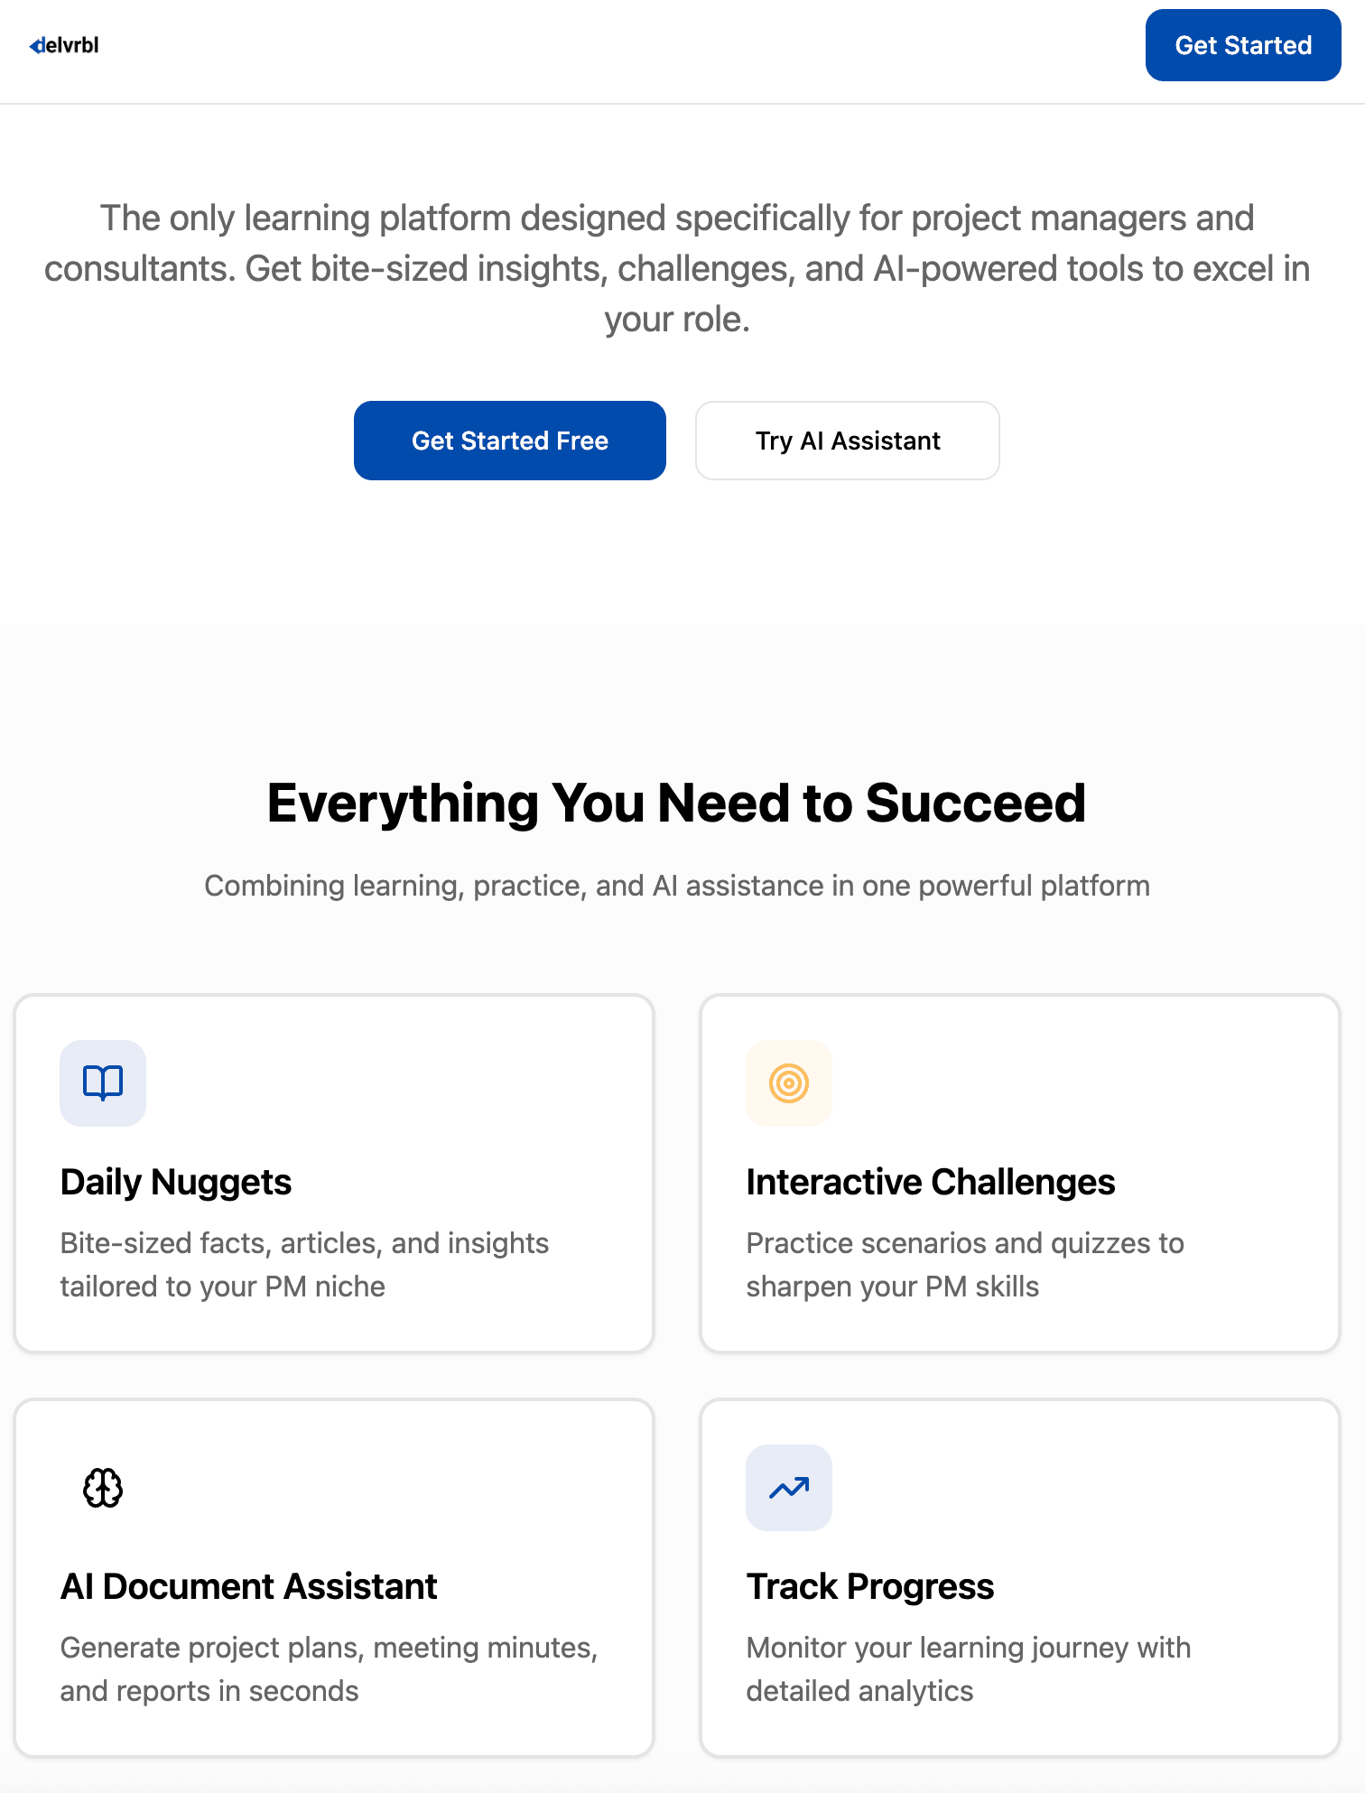
Task: Click the Get Started Free button
Action: [x=509, y=441]
